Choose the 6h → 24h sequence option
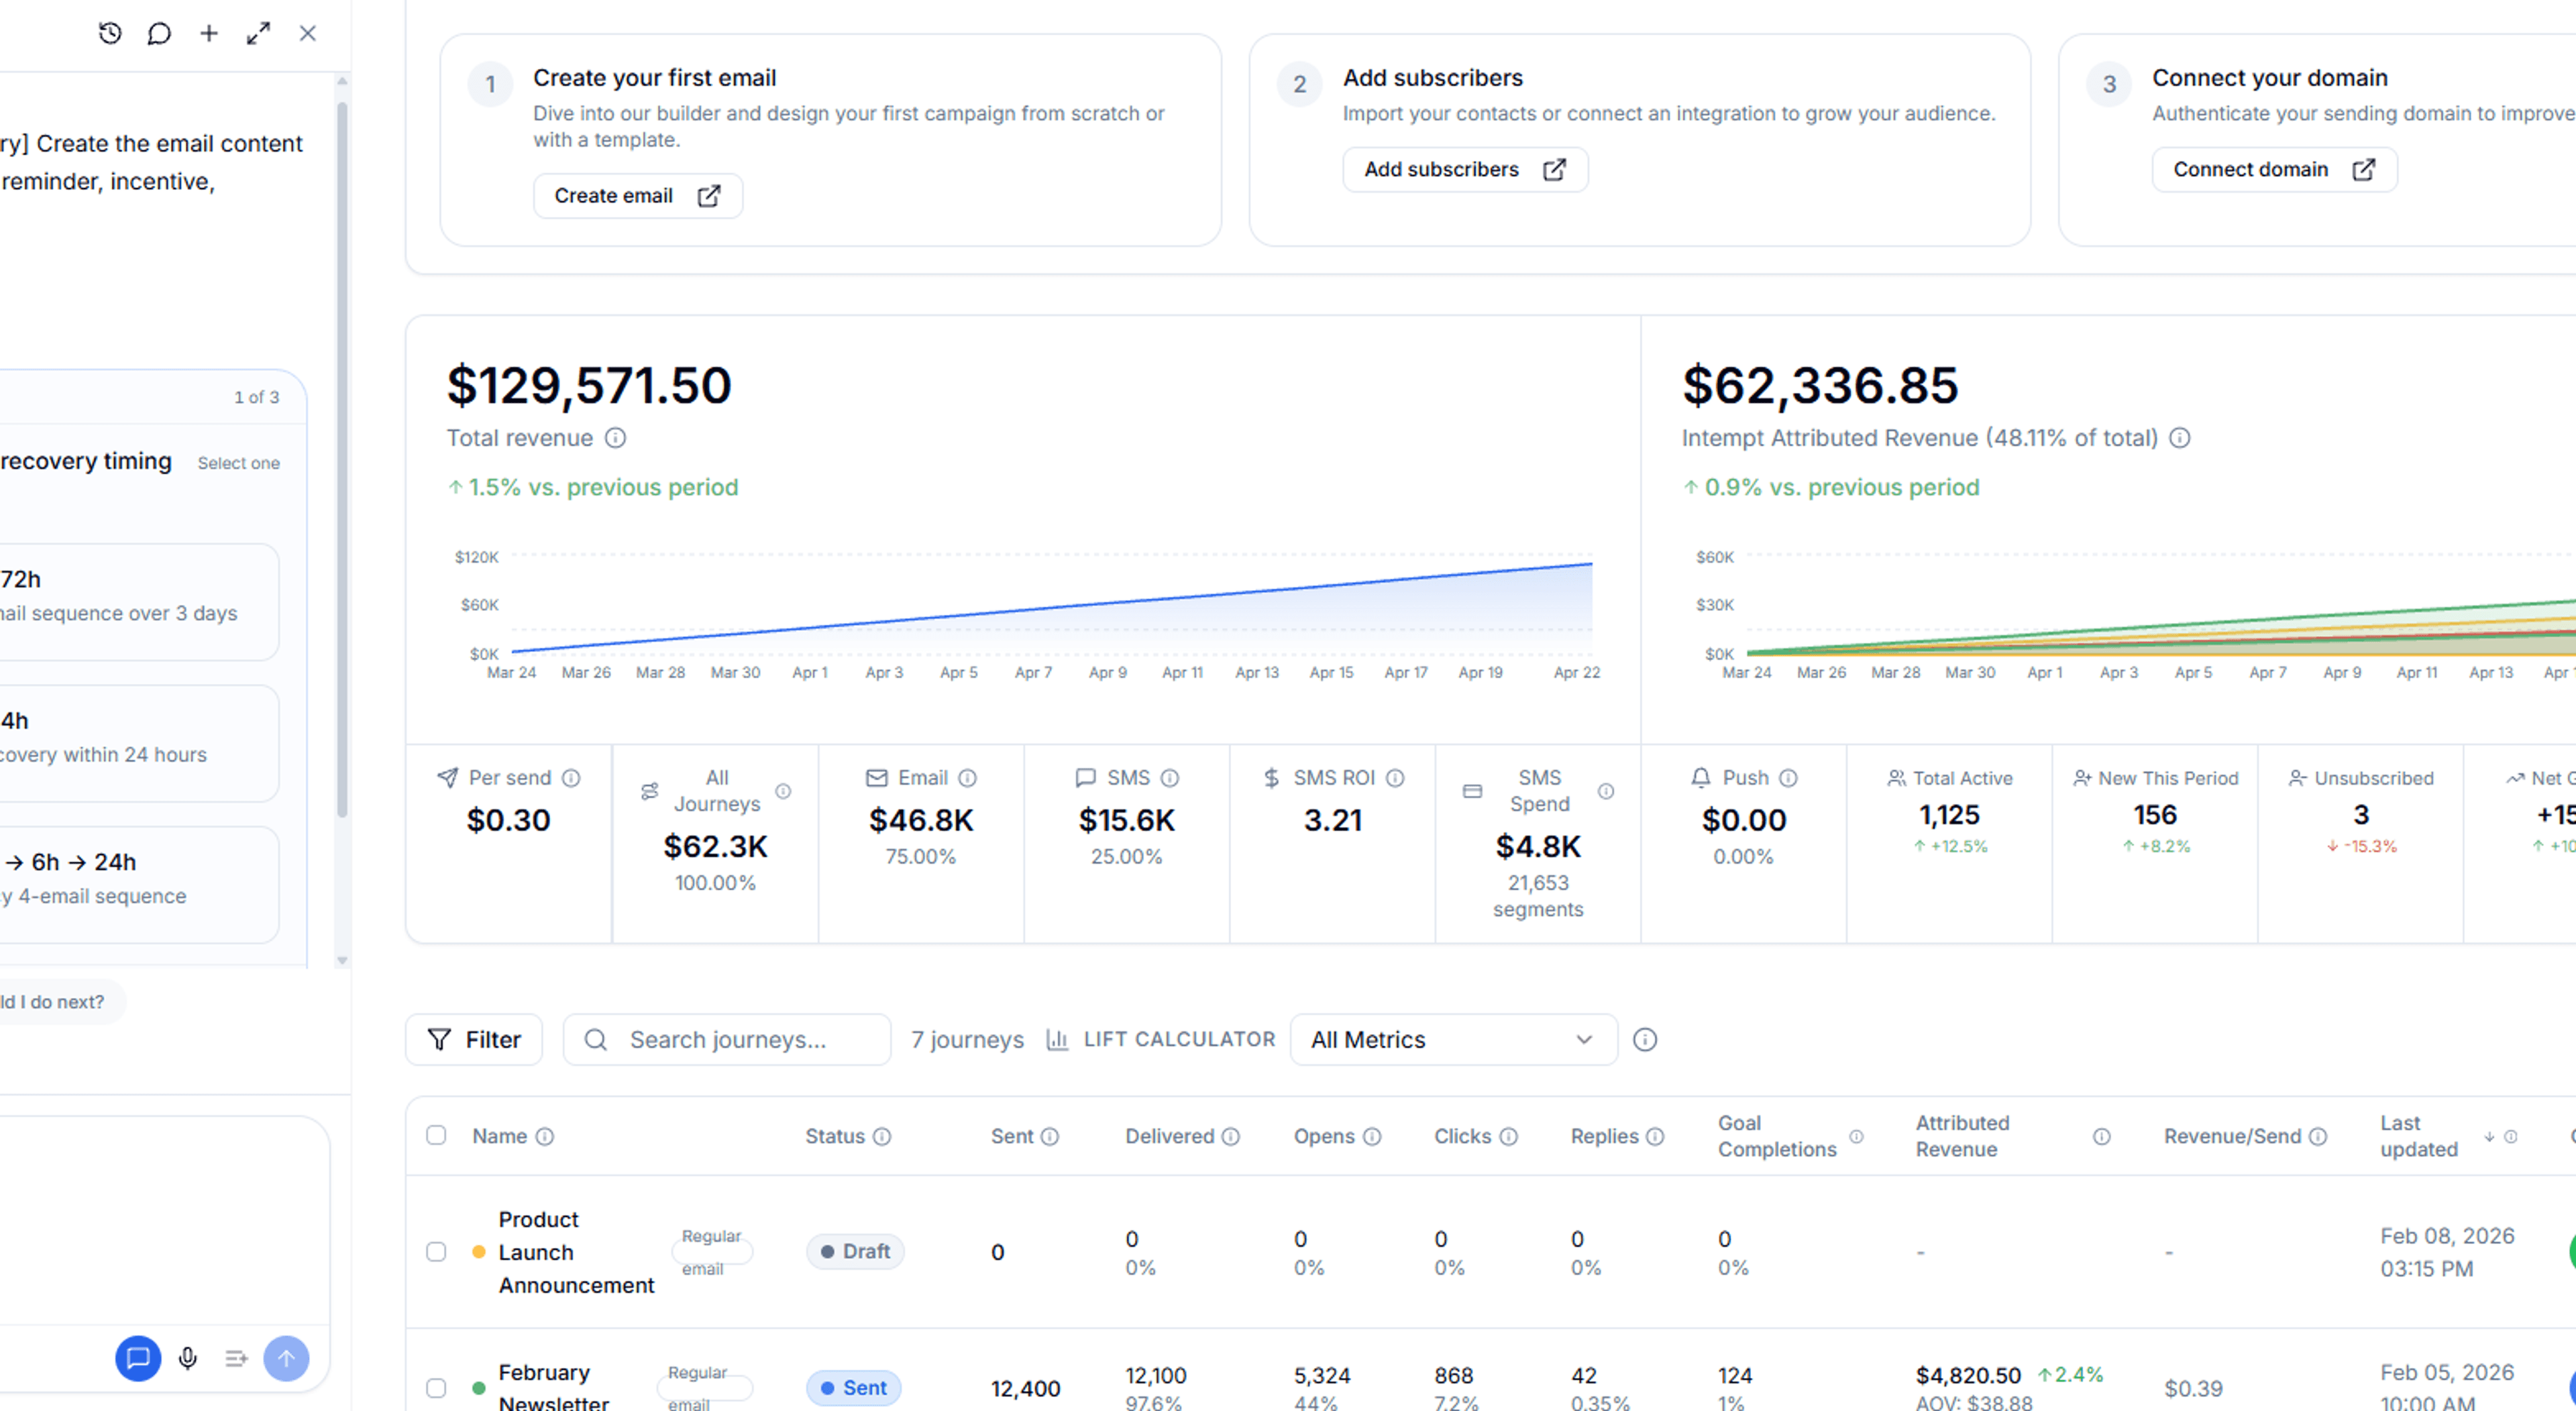2576x1411 pixels. tap(138, 884)
